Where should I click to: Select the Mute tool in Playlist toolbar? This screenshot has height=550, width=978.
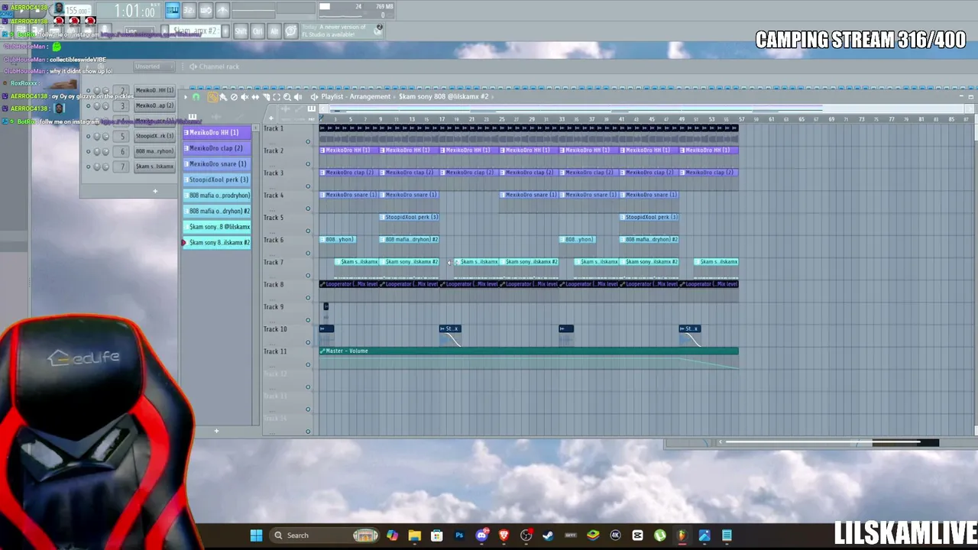[244, 97]
